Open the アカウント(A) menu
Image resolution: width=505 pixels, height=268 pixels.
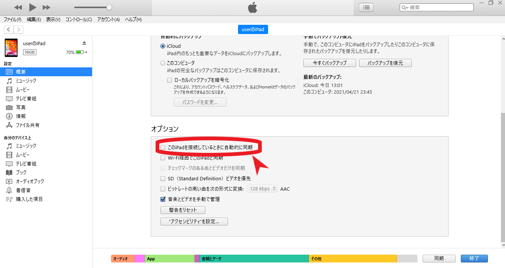108,20
